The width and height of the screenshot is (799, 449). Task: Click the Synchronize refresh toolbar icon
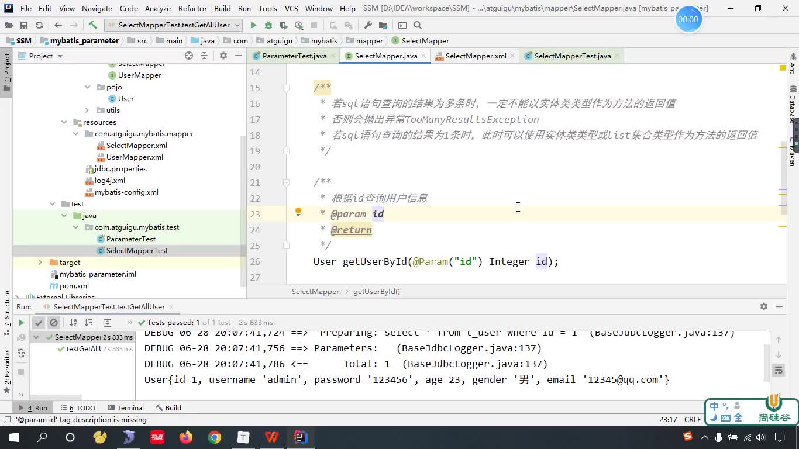click(x=39, y=25)
